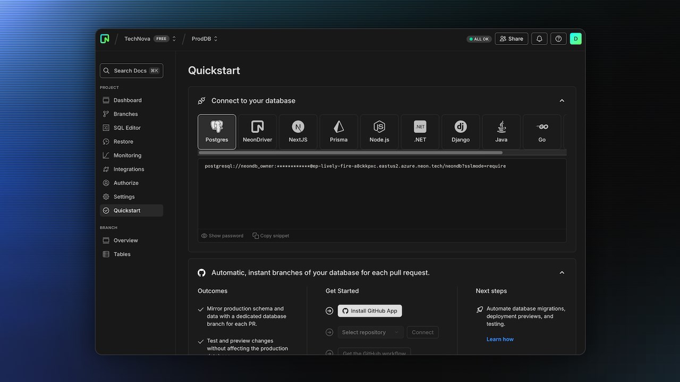Select the NextJS connection option

[x=298, y=132]
